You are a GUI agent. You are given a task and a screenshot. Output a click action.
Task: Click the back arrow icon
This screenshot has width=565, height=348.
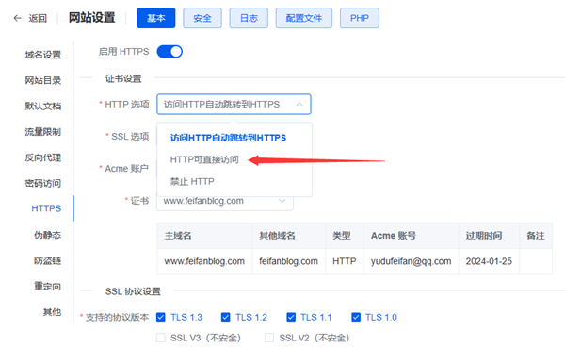17,18
